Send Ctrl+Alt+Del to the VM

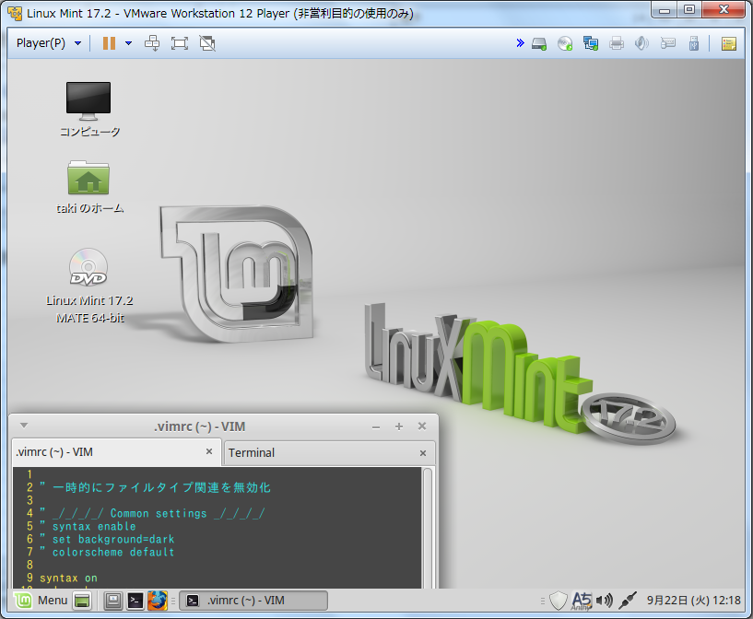(x=152, y=43)
